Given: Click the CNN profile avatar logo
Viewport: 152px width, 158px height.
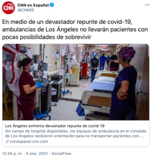Looking at the screenshot, I should (8, 8).
